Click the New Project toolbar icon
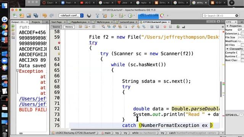Viewport: 244px width, 137px height. (x=22, y=16)
